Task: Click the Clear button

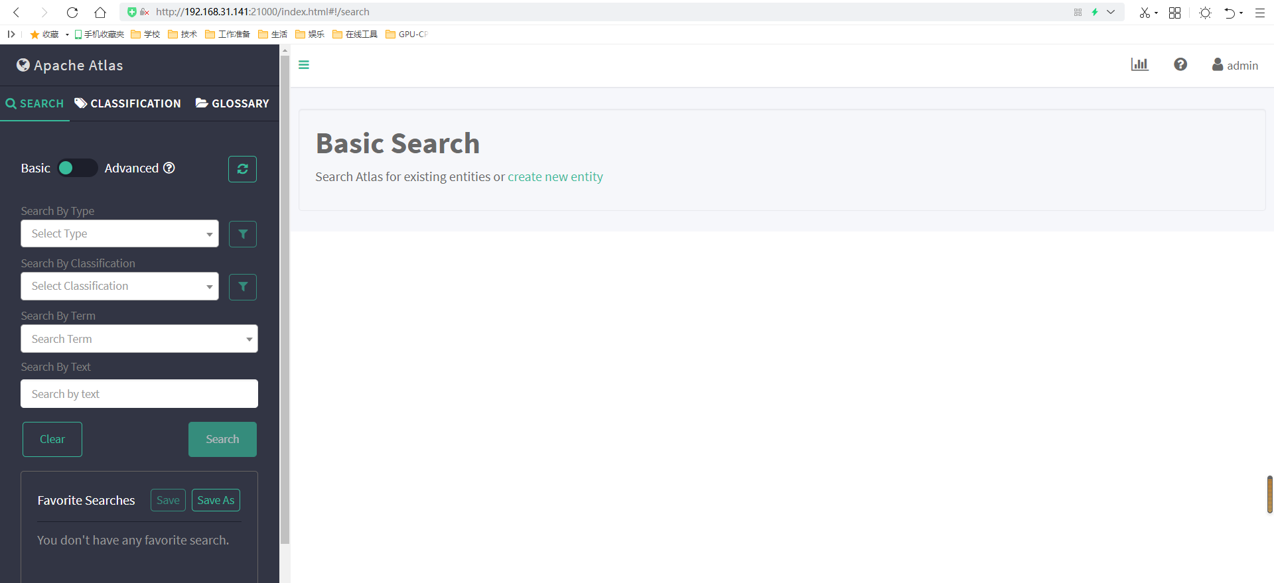Action: pyautogui.click(x=52, y=439)
